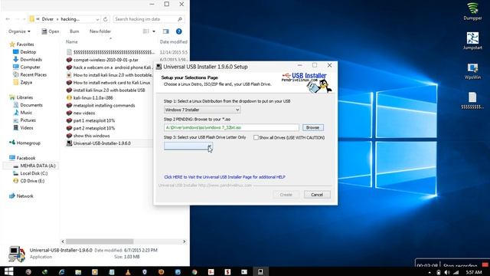The height and width of the screenshot is (276, 490).
Task: Open Firefox from the taskbar
Action: coord(162,272)
